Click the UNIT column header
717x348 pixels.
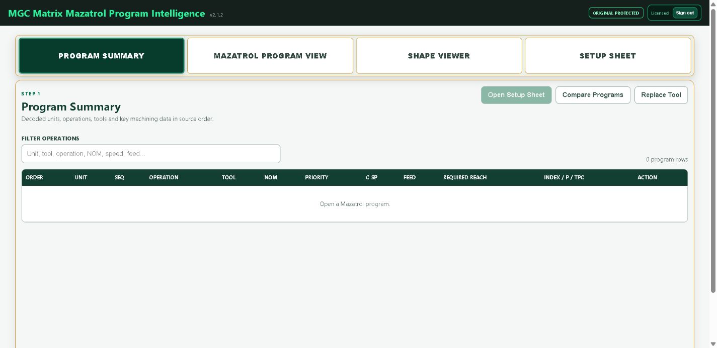[x=81, y=177]
